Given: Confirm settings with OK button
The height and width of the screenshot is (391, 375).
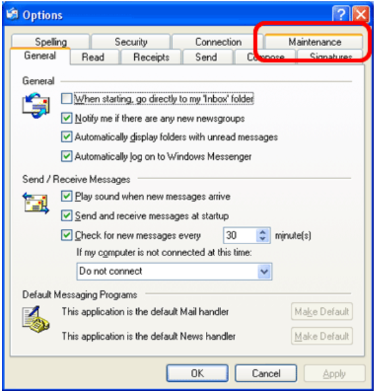Looking at the screenshot, I should (197, 373).
